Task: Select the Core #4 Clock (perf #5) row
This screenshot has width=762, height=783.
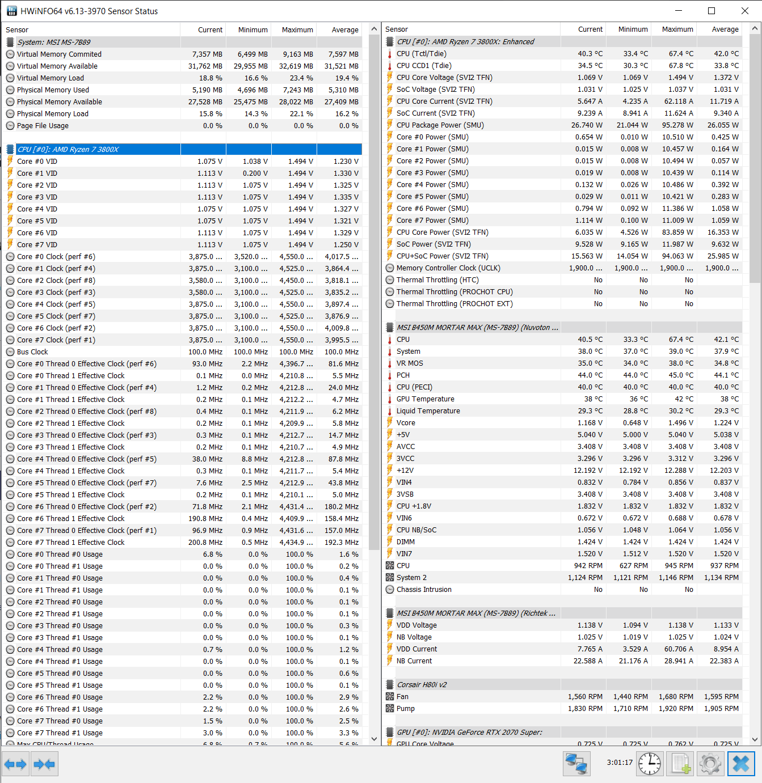Action: 182,304
